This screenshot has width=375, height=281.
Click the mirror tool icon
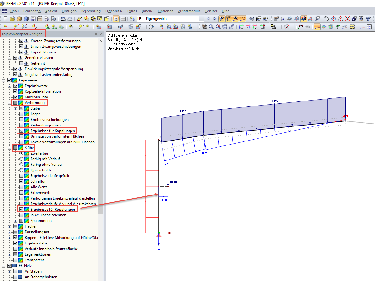[x=340, y=19]
